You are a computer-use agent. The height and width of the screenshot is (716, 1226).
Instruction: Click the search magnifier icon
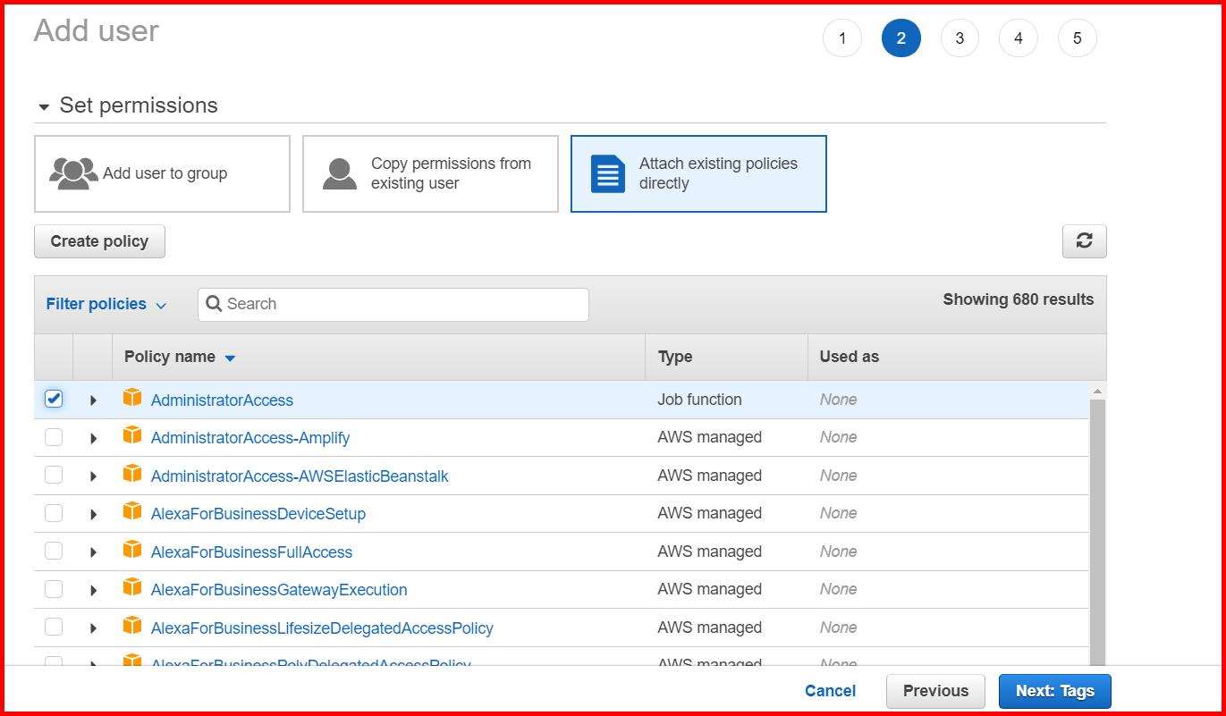pos(215,304)
